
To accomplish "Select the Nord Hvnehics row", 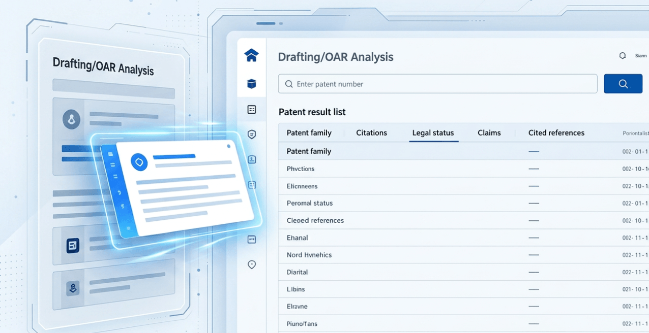I will [463, 255].
